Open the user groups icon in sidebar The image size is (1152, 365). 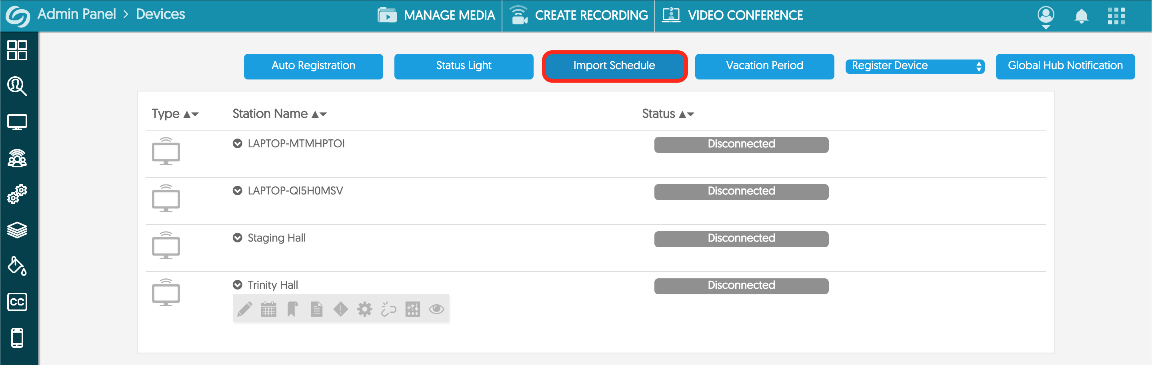click(x=17, y=158)
